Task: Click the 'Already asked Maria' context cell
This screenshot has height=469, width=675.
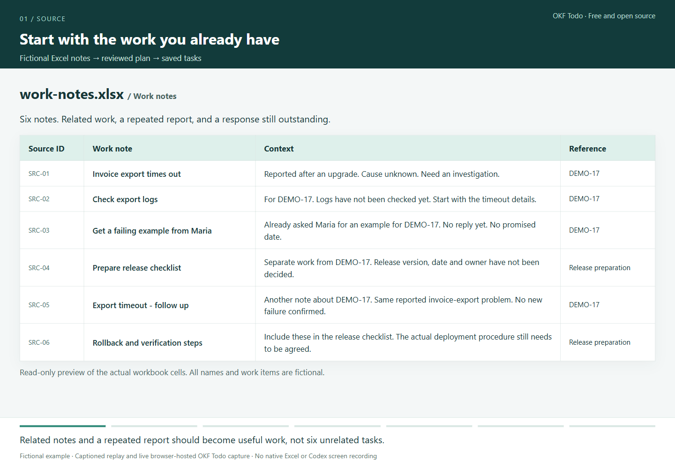Action: coord(408,230)
